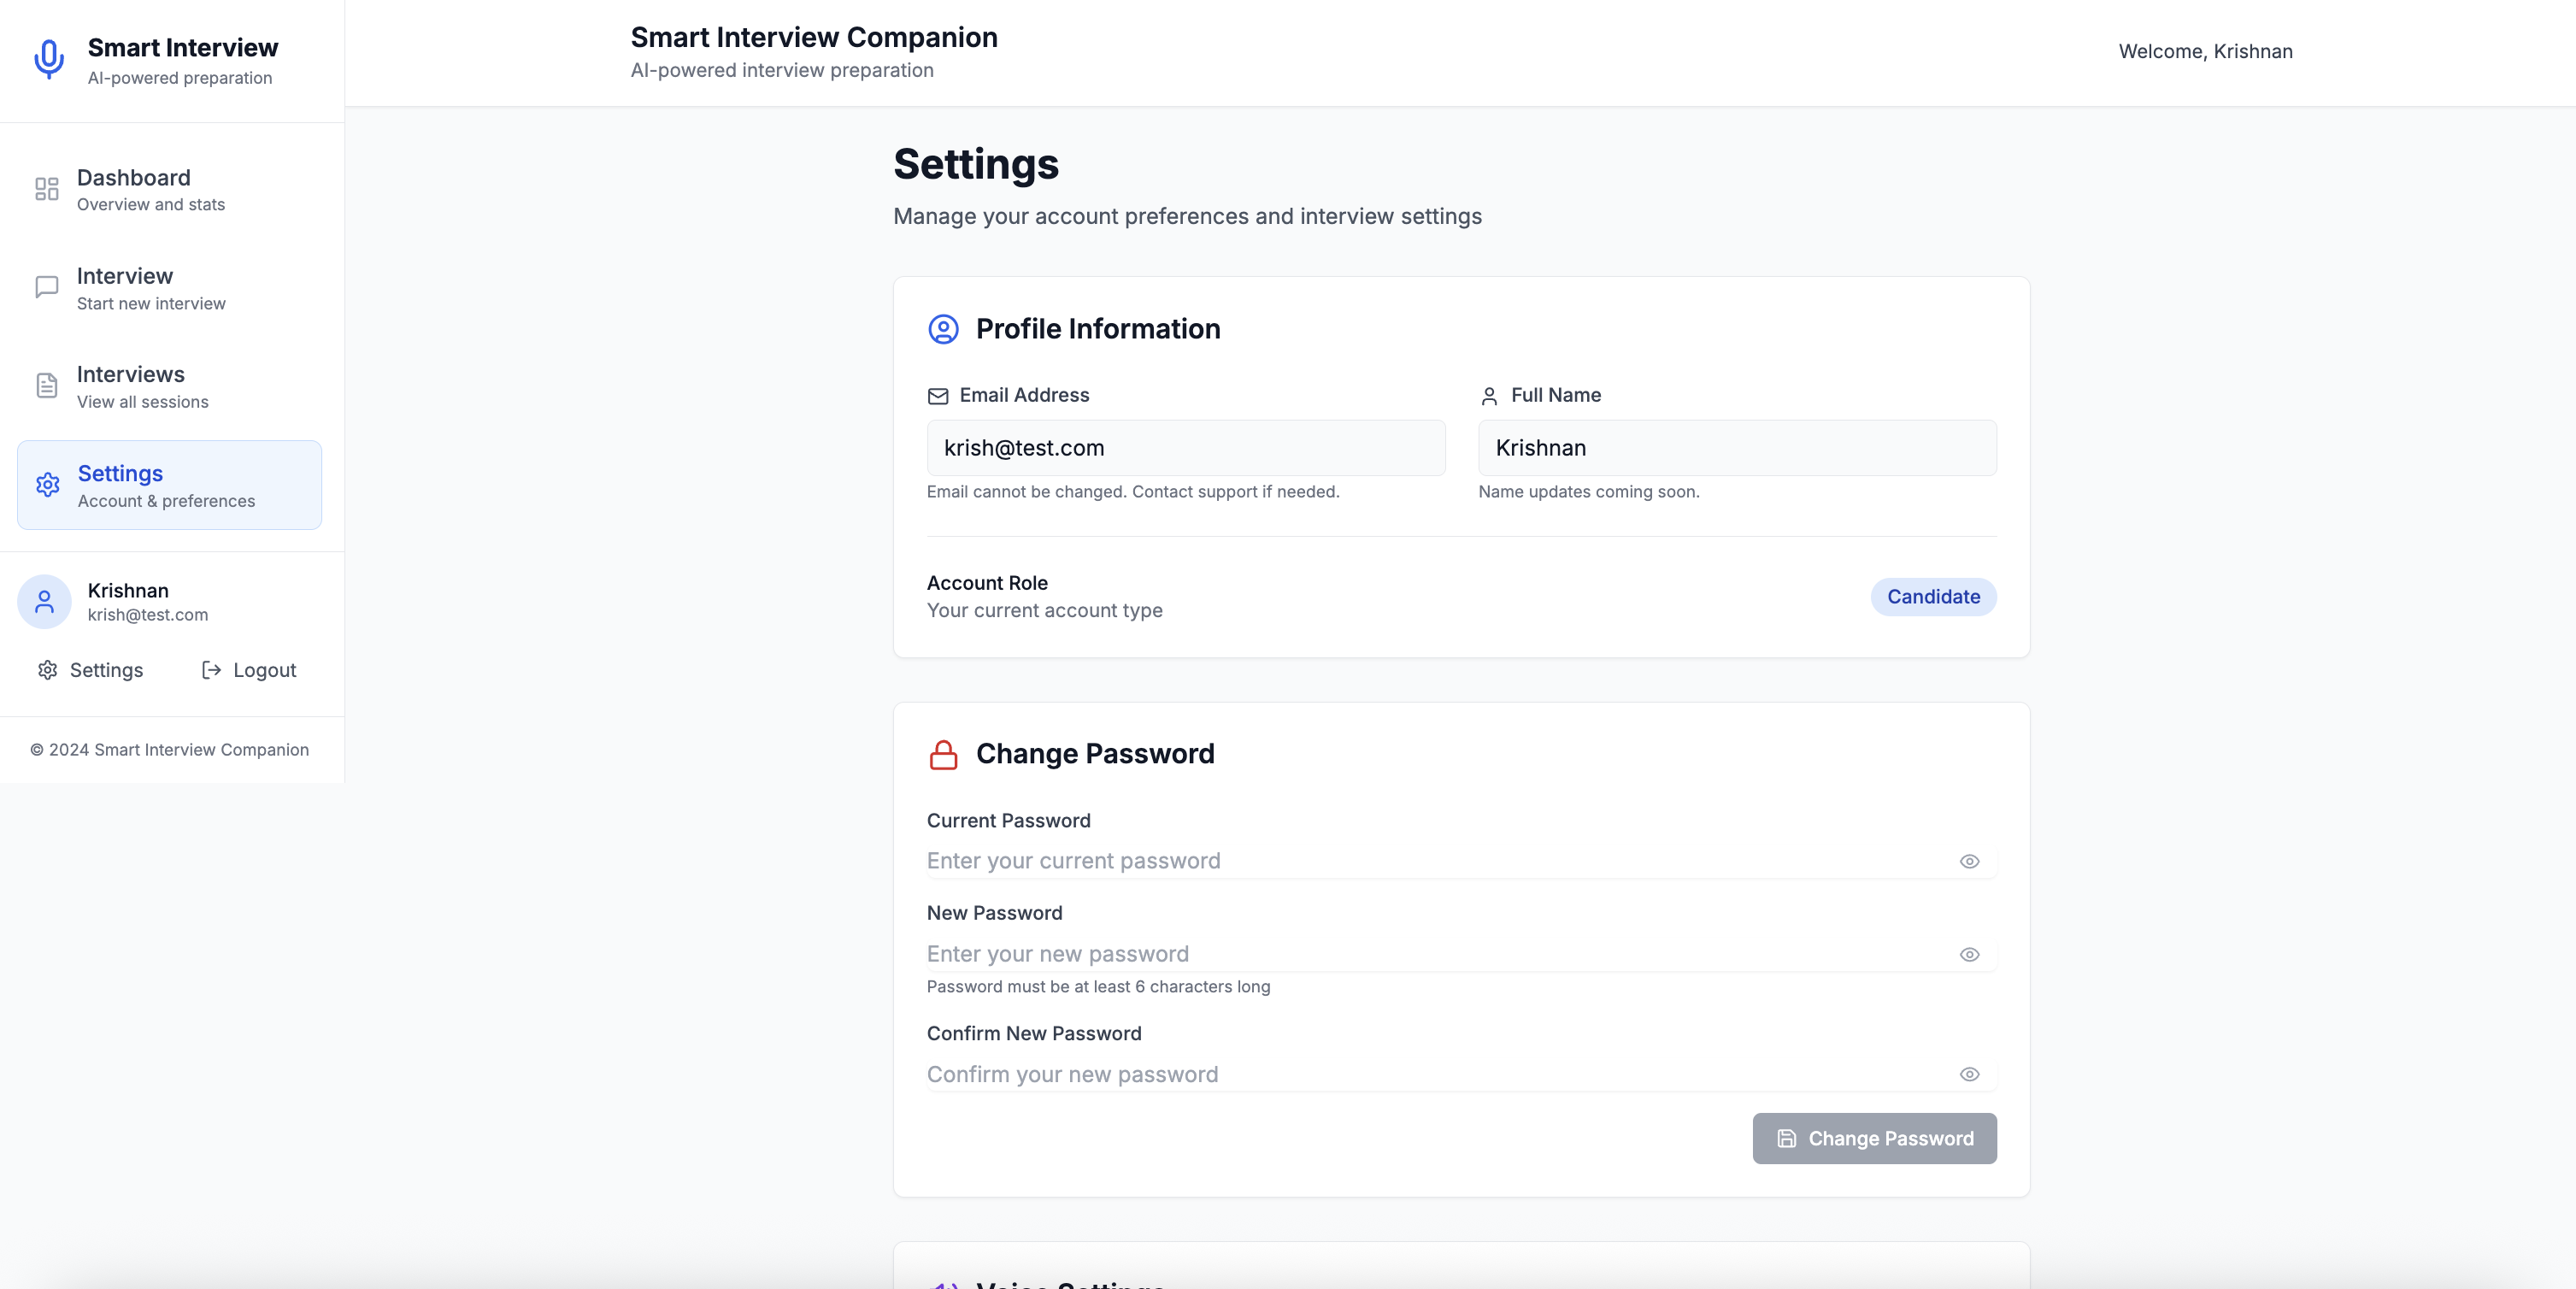Click the user avatar icon beside Krishnan
The height and width of the screenshot is (1289, 2576).
coord(44,601)
